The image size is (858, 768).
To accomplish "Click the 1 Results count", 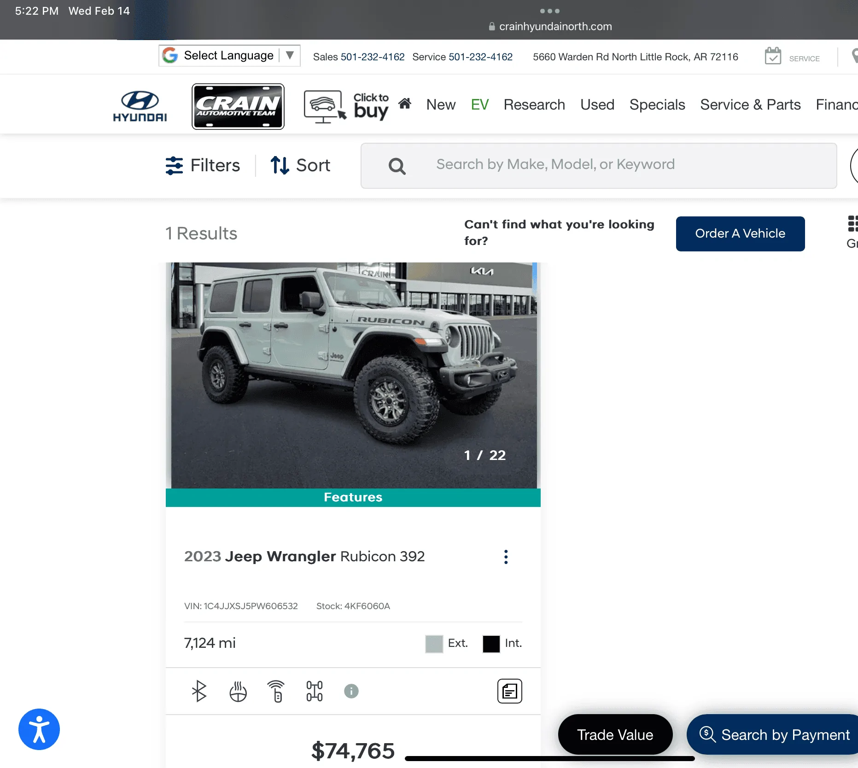I will click(x=201, y=233).
